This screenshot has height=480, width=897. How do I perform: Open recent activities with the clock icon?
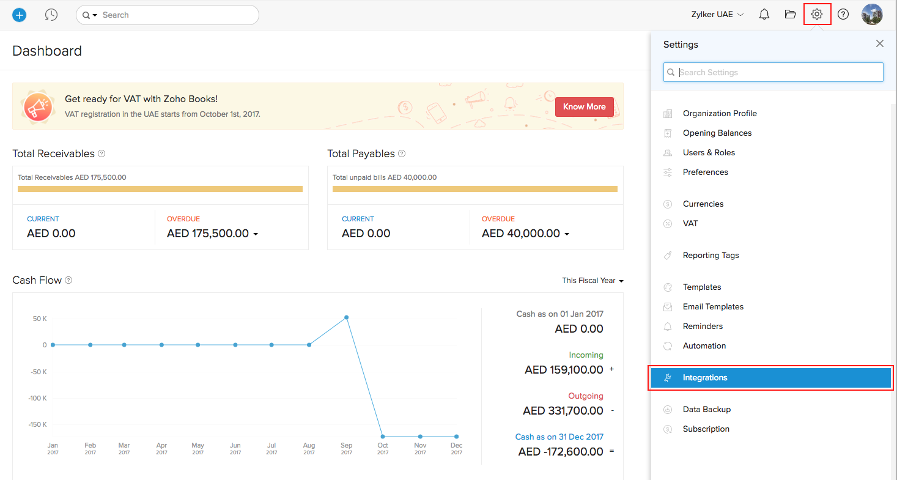51,14
